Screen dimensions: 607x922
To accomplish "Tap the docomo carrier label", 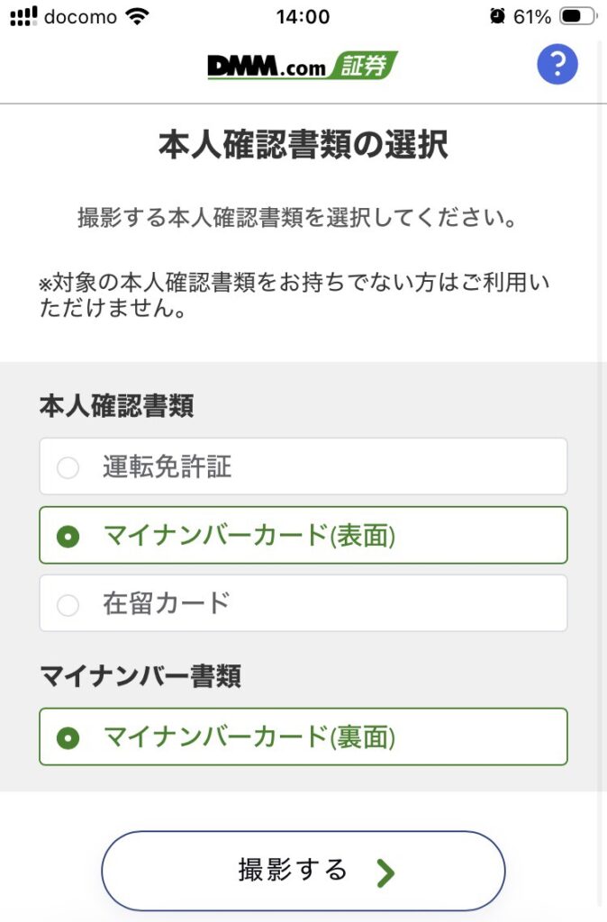I will click(x=79, y=16).
